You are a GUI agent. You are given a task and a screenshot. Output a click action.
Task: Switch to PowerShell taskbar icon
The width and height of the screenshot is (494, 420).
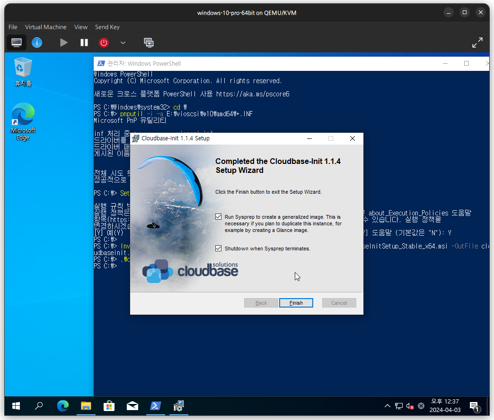pos(156,406)
